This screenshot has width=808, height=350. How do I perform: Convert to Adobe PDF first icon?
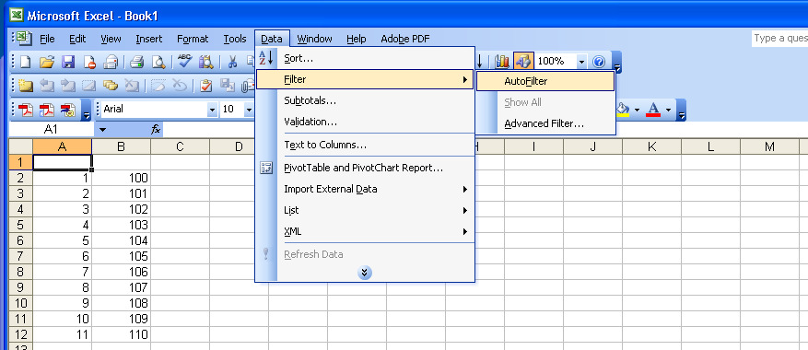pos(26,110)
